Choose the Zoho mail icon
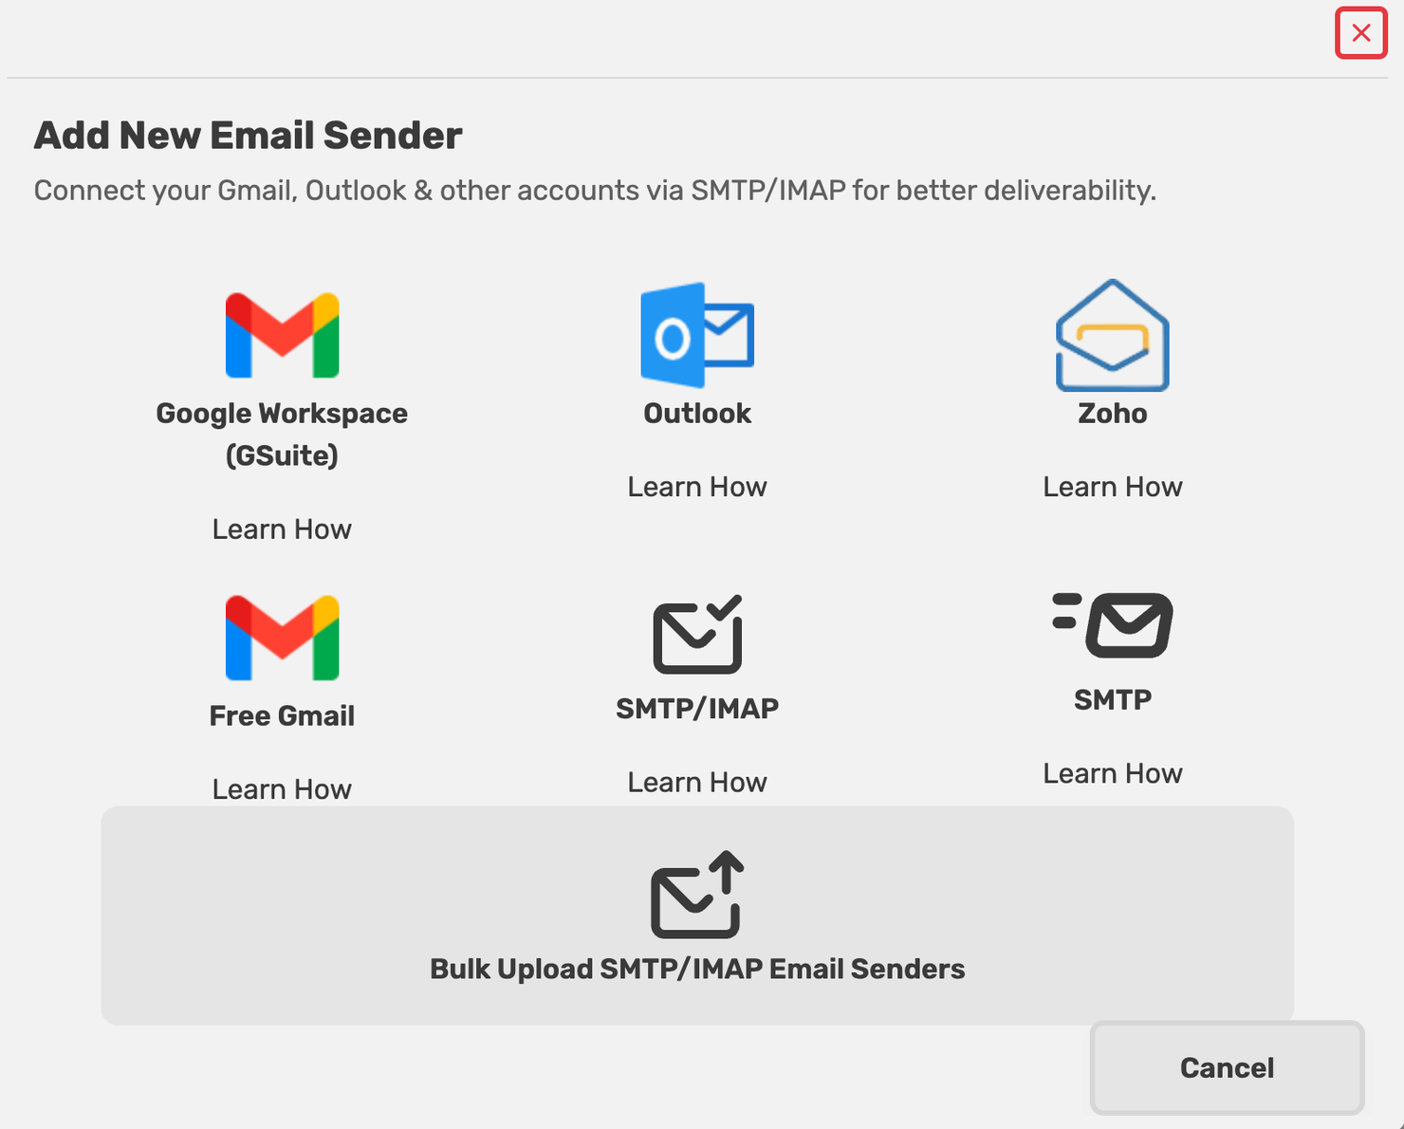This screenshot has height=1129, width=1404. [1113, 335]
